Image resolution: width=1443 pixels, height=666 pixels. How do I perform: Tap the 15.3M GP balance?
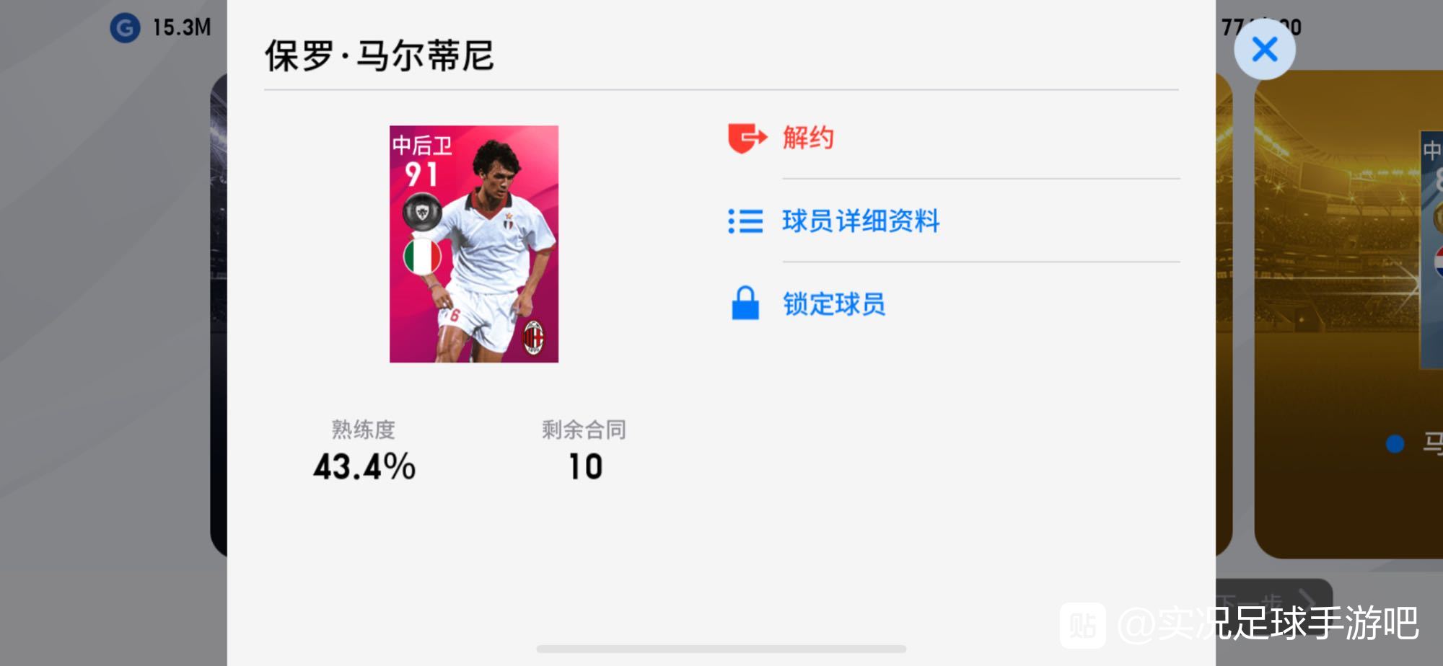click(x=182, y=28)
